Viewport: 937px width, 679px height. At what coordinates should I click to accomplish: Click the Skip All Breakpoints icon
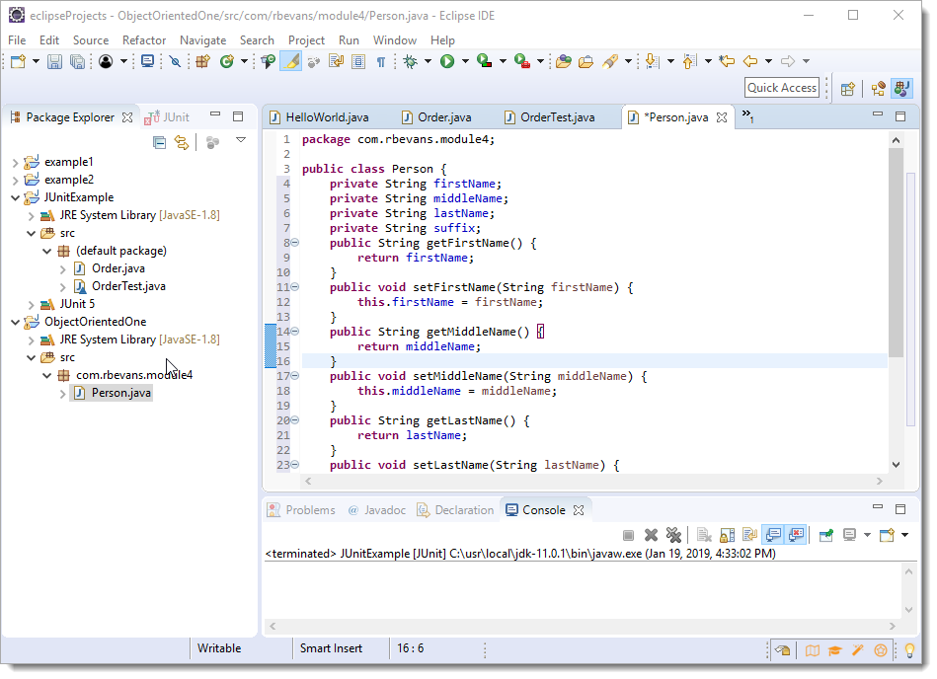click(175, 61)
